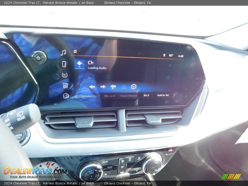Open the vehicle info document icon
Image resolution: width=248 pixels, height=186 pixels.
(x=65, y=86)
